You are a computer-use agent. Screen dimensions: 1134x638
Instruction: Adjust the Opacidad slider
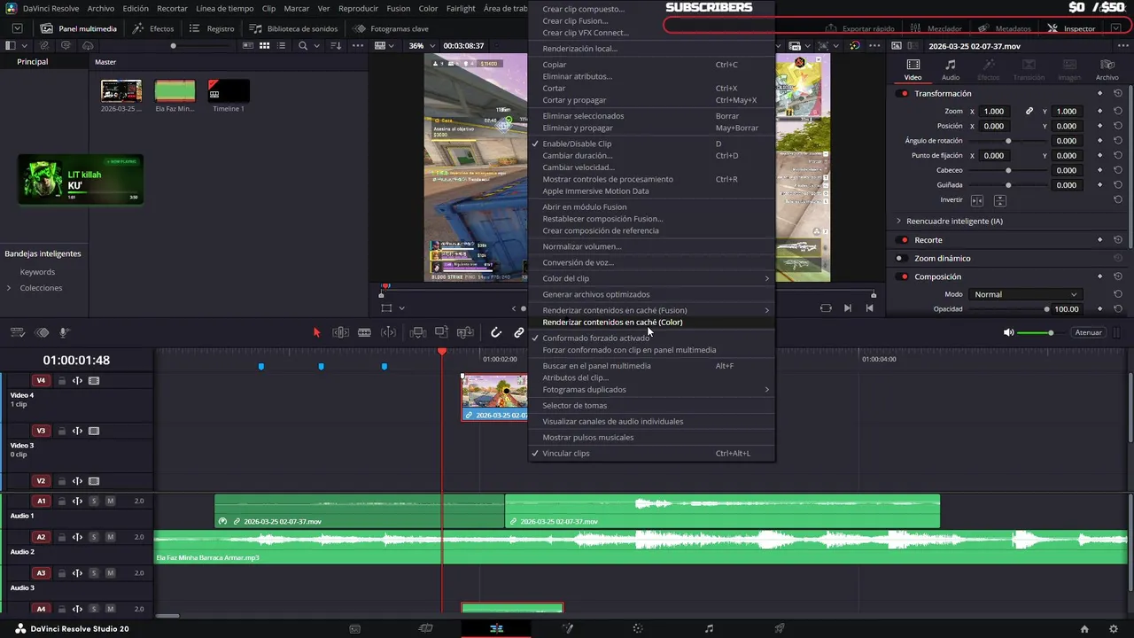pos(1007,309)
